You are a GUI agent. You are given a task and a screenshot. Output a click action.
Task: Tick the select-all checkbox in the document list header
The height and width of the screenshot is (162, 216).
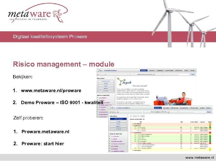(x=131, y=121)
